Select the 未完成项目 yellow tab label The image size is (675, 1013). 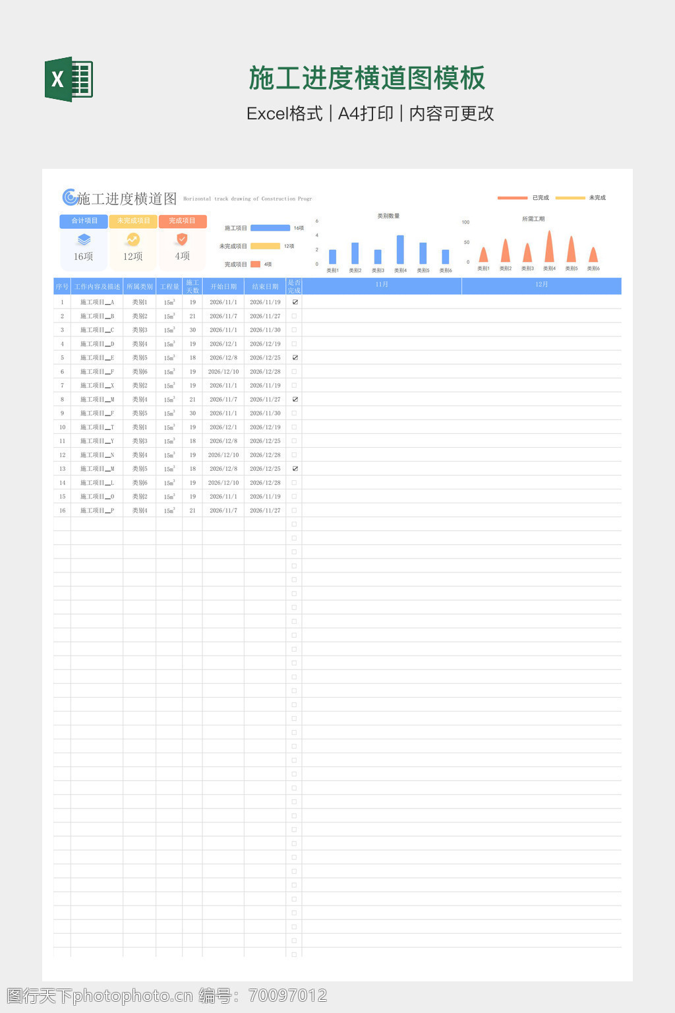133,221
